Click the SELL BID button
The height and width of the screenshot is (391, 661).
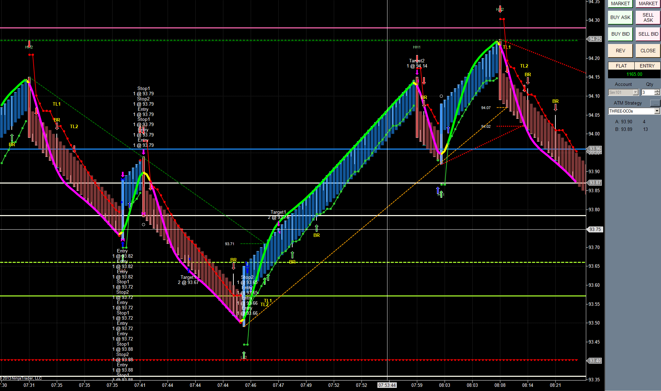point(648,34)
